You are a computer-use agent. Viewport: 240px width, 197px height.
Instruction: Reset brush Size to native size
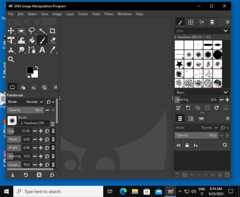(x=47, y=131)
